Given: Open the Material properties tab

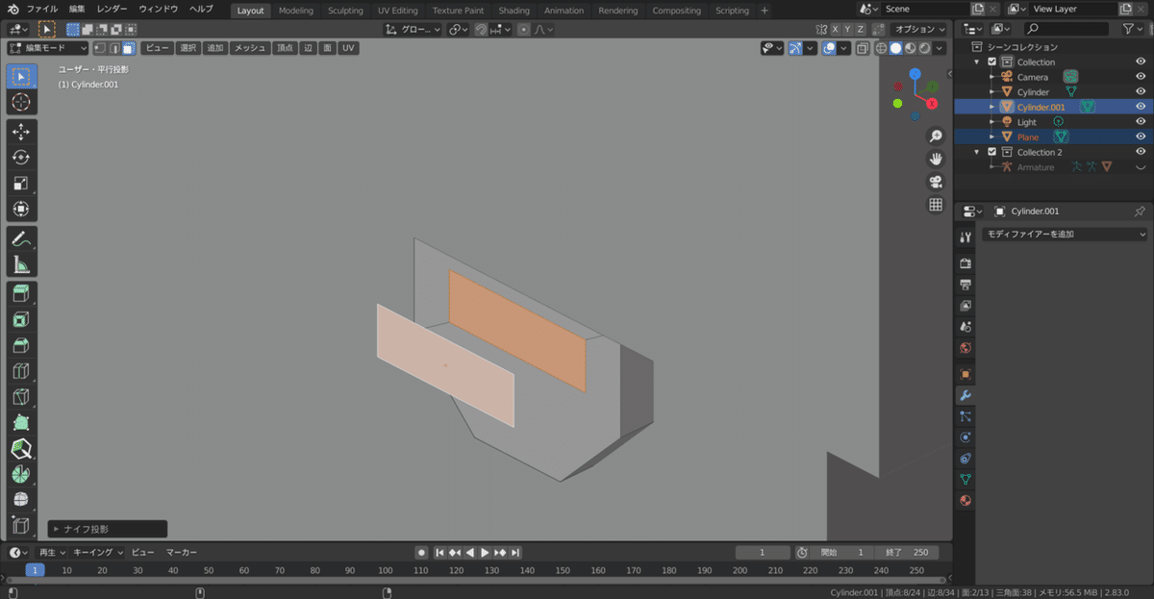Looking at the screenshot, I should coord(966,500).
